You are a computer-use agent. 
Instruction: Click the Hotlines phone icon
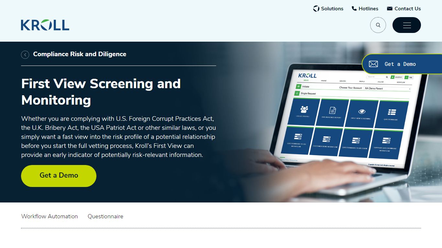(x=354, y=9)
